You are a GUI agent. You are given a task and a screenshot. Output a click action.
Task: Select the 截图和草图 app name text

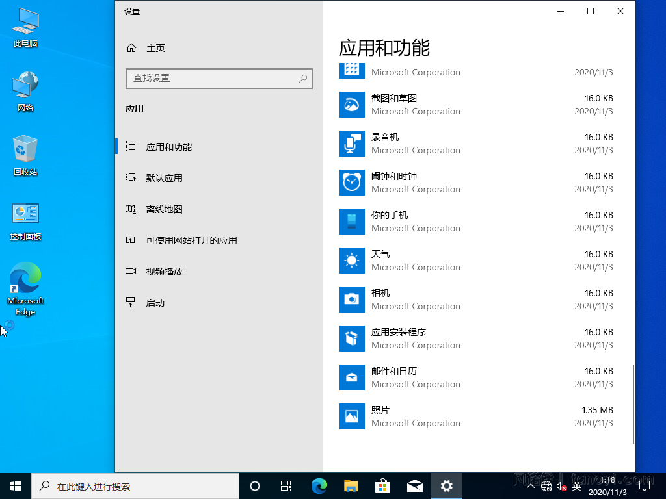393,98
